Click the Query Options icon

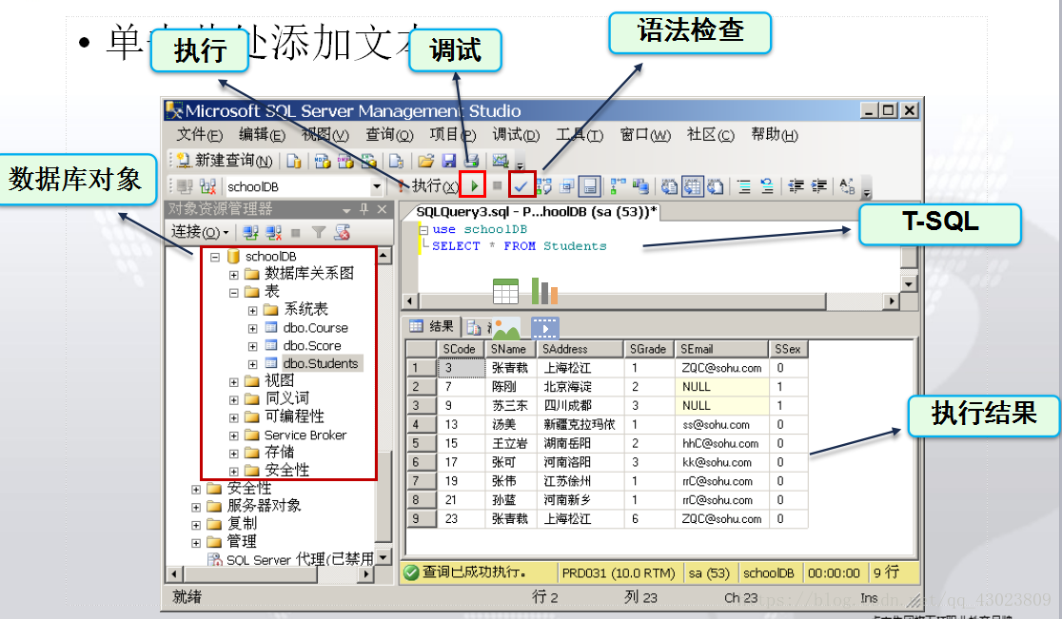pyautogui.click(x=567, y=186)
